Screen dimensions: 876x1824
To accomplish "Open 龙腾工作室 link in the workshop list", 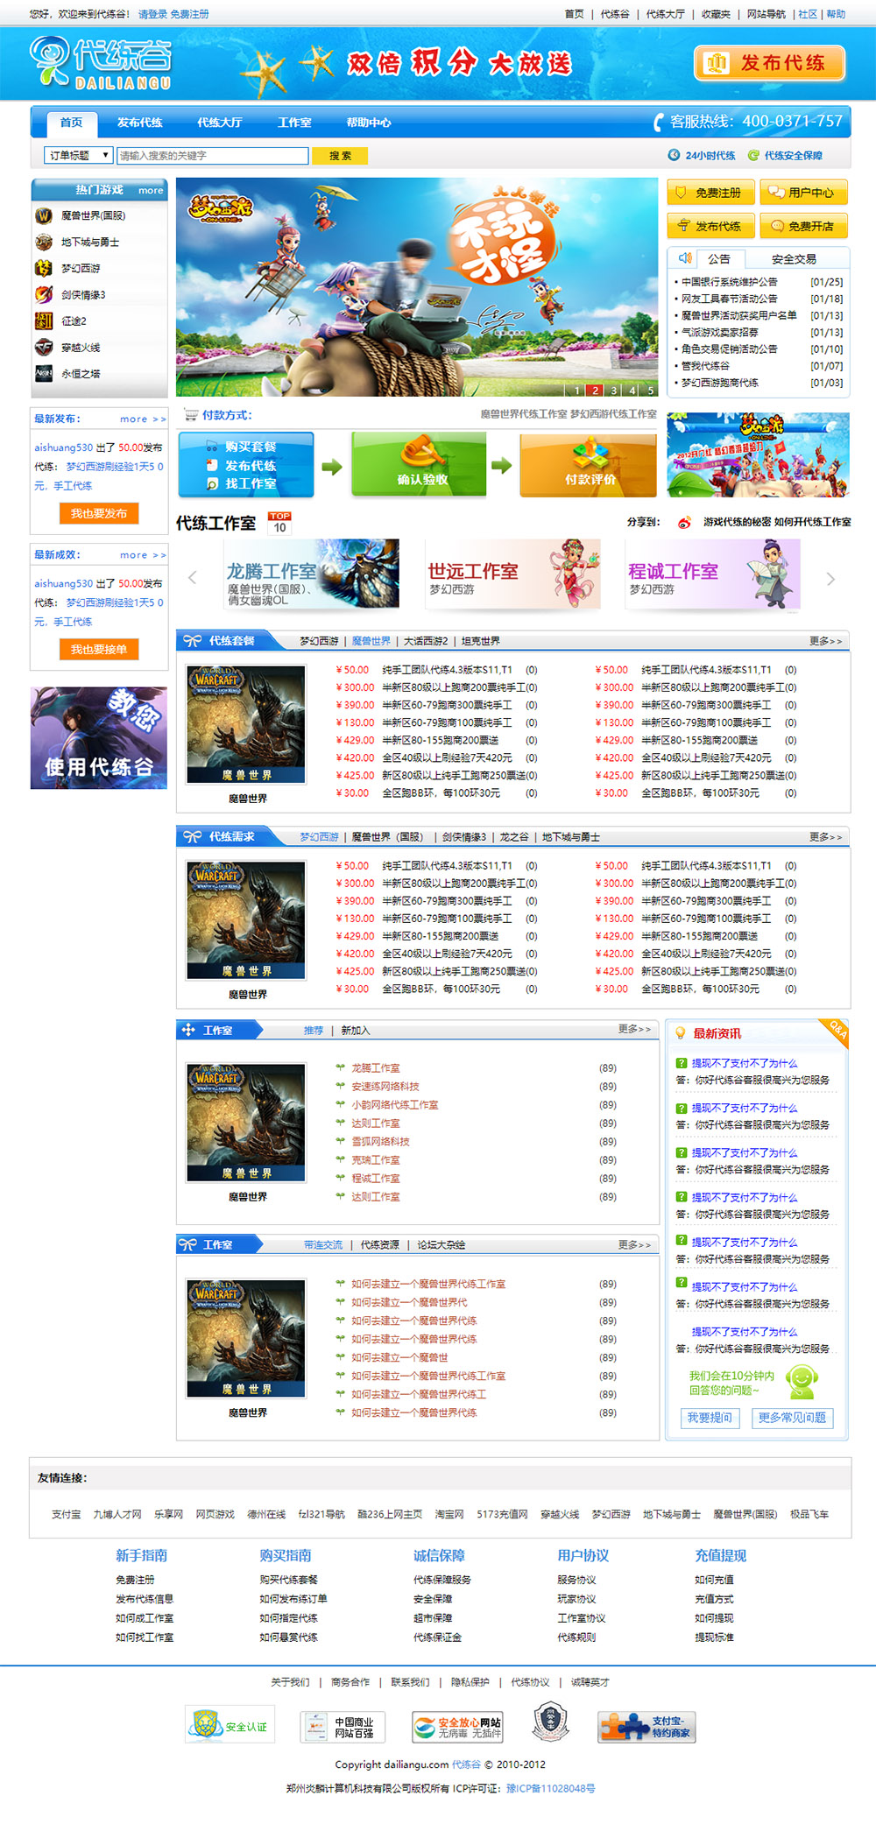I will [x=375, y=1068].
